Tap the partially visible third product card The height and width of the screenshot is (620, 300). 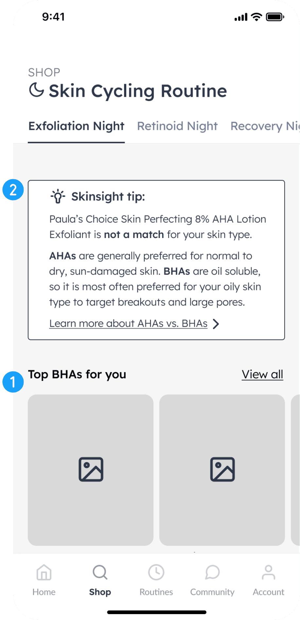point(295,470)
